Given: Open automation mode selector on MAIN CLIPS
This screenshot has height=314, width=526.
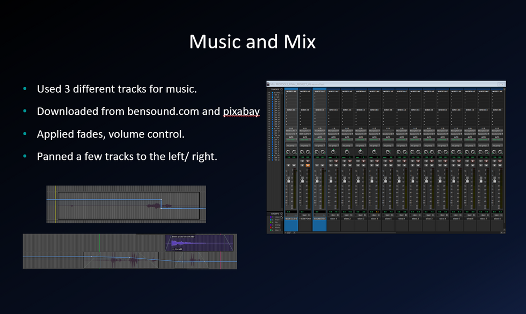Looking at the screenshot, I should click(x=291, y=140).
